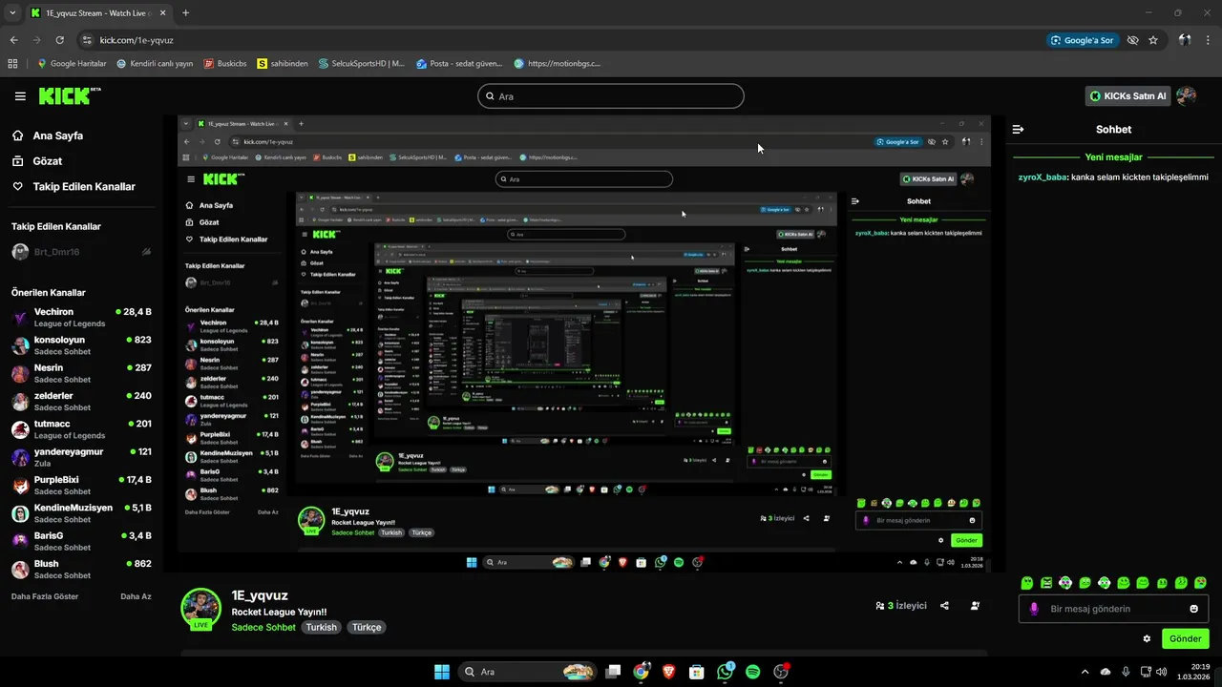Go back in the browser
Image resolution: width=1222 pixels, height=687 pixels.
click(13, 40)
